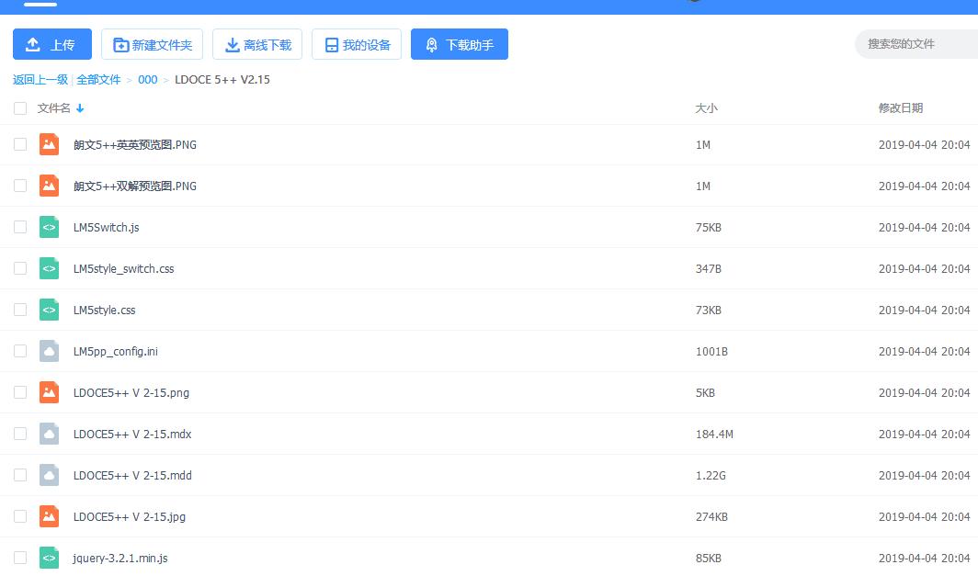Viewport: 978px width, 576px height.
Task: Click file icon of LDOCE5++ V 2-15.mdx
Action: click(50, 434)
